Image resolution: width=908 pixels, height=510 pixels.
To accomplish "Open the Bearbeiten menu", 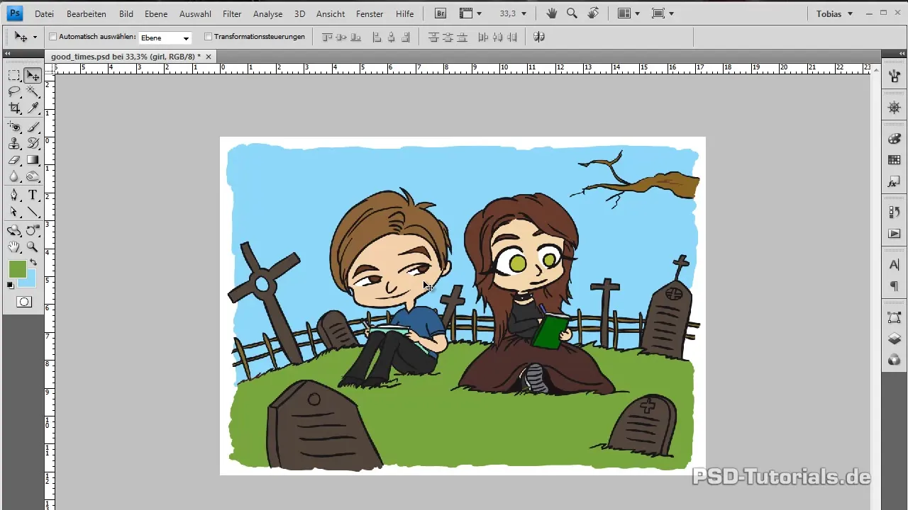I will click(x=87, y=13).
